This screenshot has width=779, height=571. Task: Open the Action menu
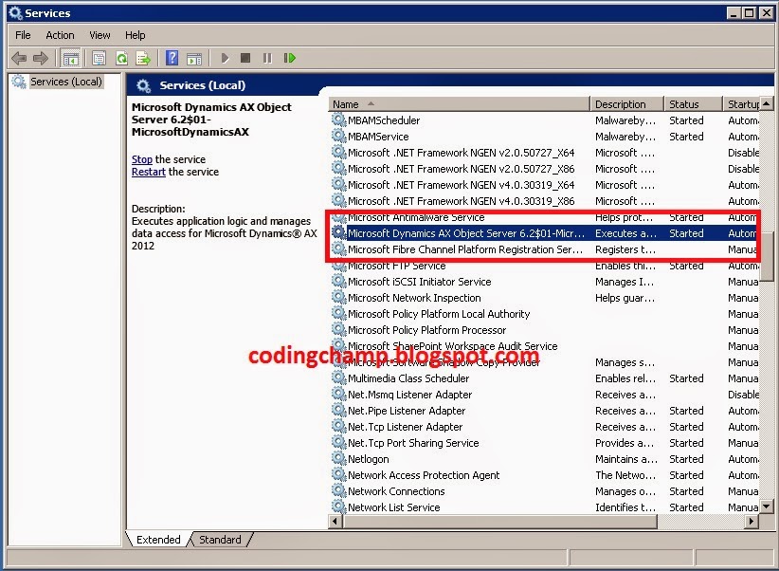point(60,35)
